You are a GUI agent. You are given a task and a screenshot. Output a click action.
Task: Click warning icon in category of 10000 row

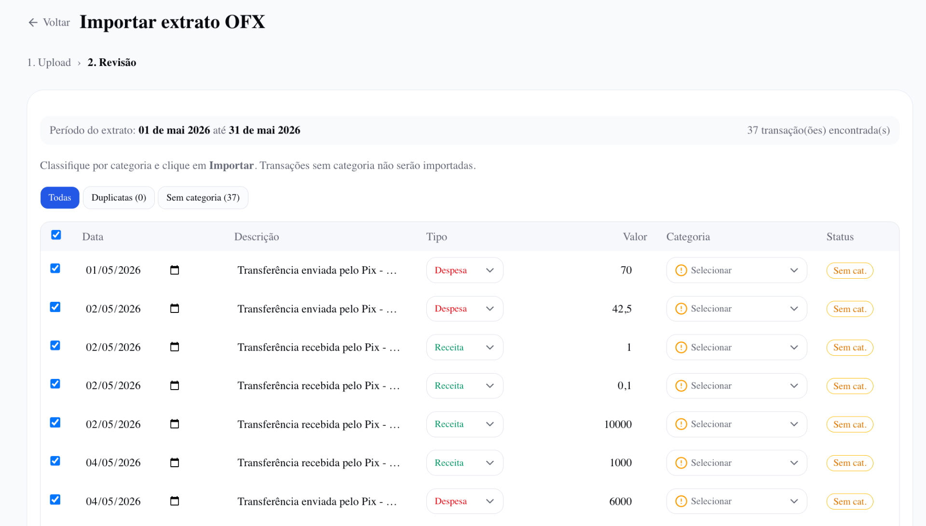[x=681, y=424]
